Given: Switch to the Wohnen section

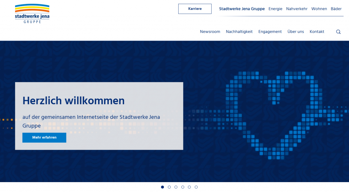Looking at the screenshot, I should [319, 9].
